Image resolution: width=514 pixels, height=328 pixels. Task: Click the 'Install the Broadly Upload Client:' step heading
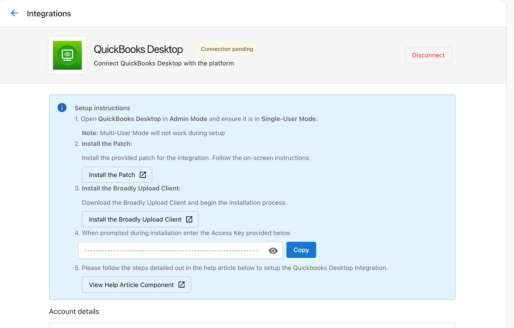(x=131, y=188)
